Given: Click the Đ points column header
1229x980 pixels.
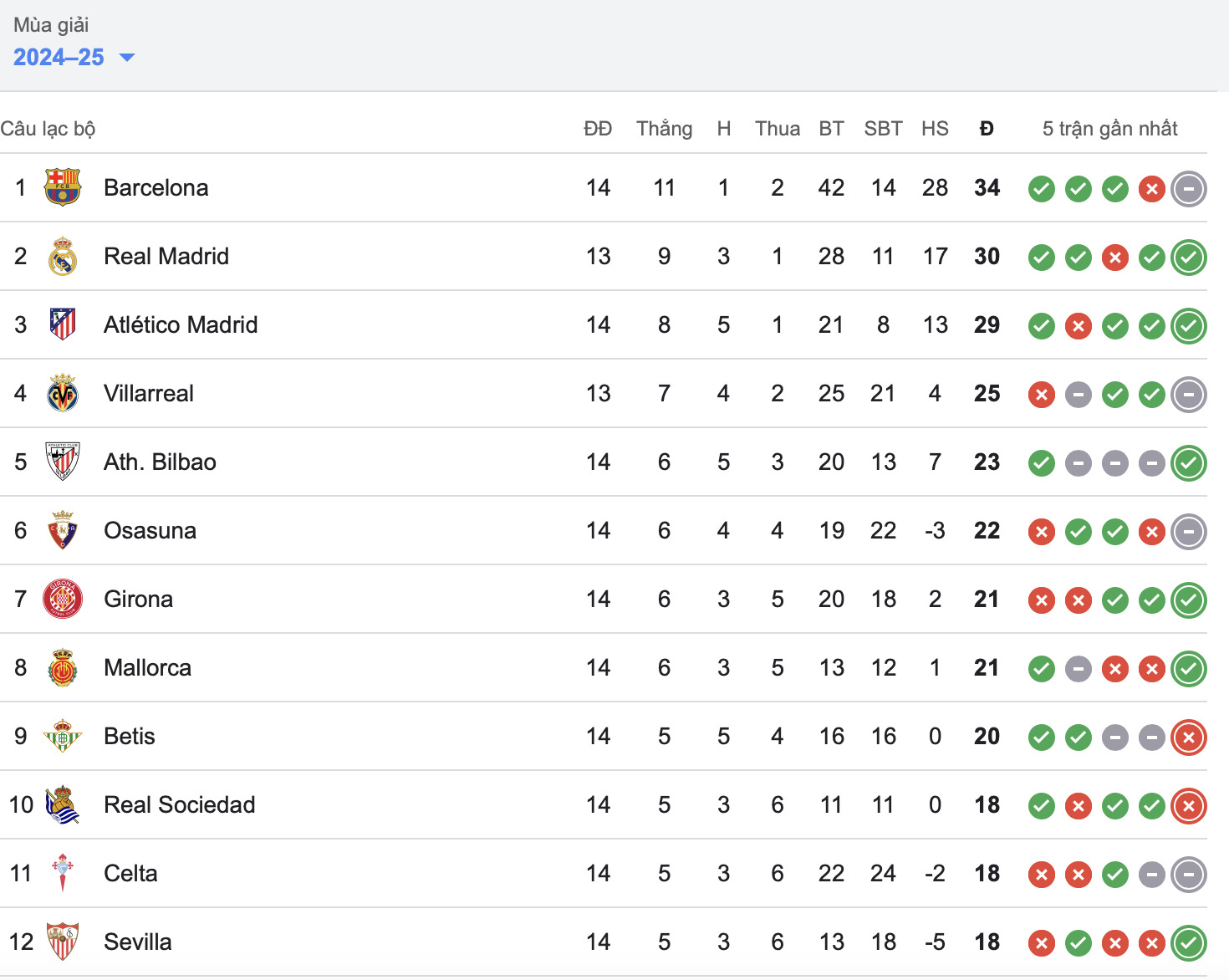Looking at the screenshot, I should tap(987, 129).
